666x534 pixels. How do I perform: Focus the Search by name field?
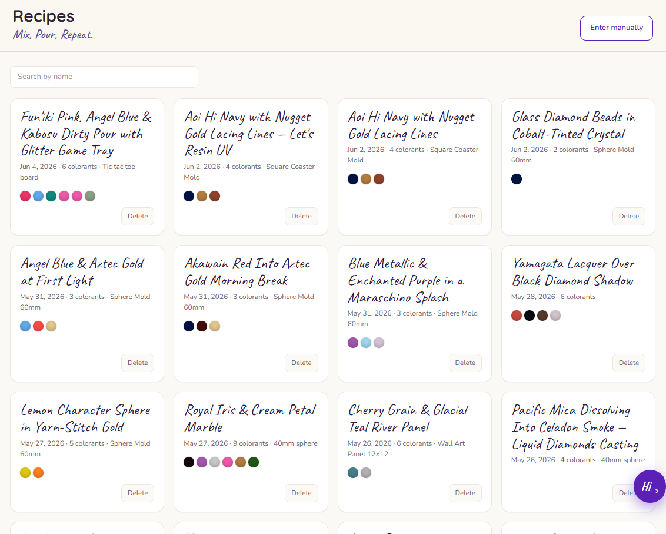point(104,77)
